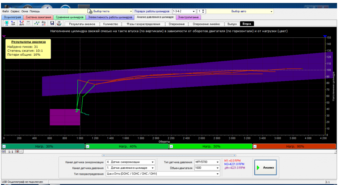This screenshot has height=185, width=340.
Task: Click the ΔM=-4221.0 RPM readout
Action: coord(235,168)
